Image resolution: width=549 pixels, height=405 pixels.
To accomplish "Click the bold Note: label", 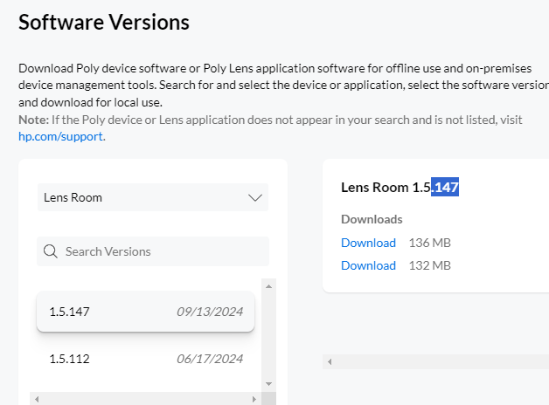I will tap(33, 120).
